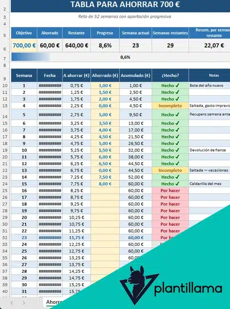Viewport: 230px width, 309px height.
Task: Click Hecho status for week 10
Action: pyautogui.click(x=170, y=150)
